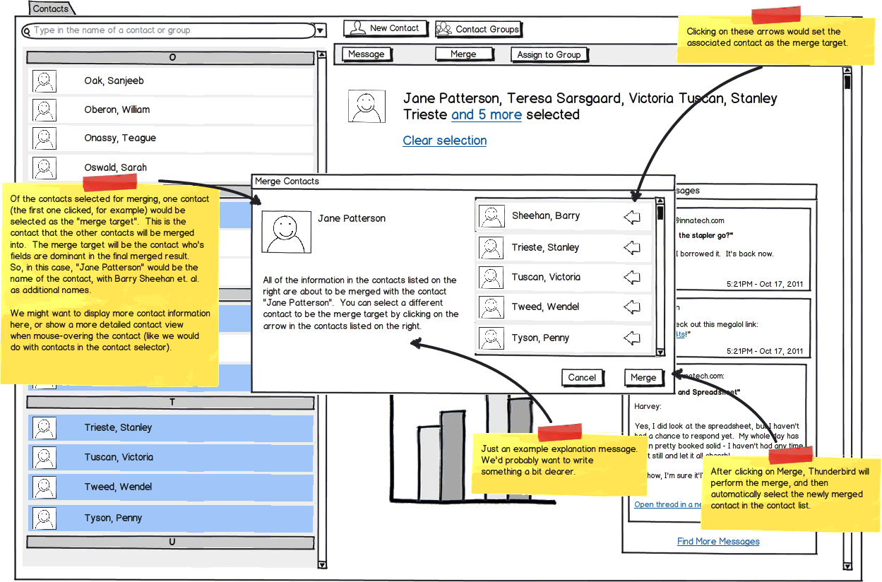Click merge-target arrow next to Sheehan, Barry
The width and height of the screenshot is (882, 582).
632,218
